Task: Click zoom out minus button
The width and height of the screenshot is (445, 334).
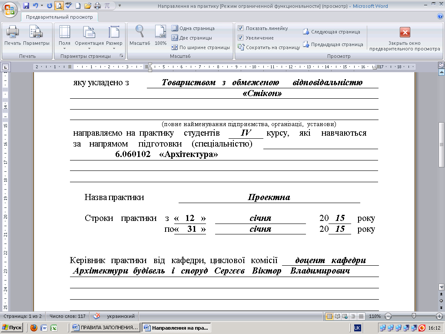Action: 388,316
